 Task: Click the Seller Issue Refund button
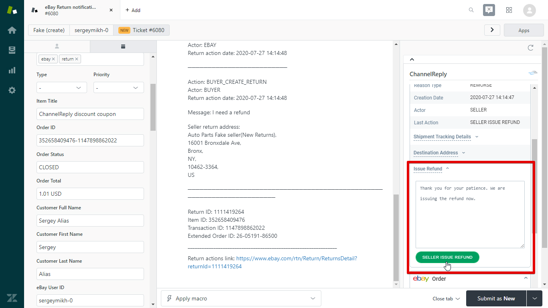447,257
